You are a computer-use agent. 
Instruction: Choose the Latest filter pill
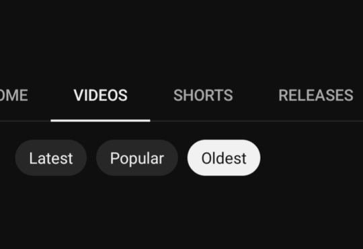pos(51,158)
